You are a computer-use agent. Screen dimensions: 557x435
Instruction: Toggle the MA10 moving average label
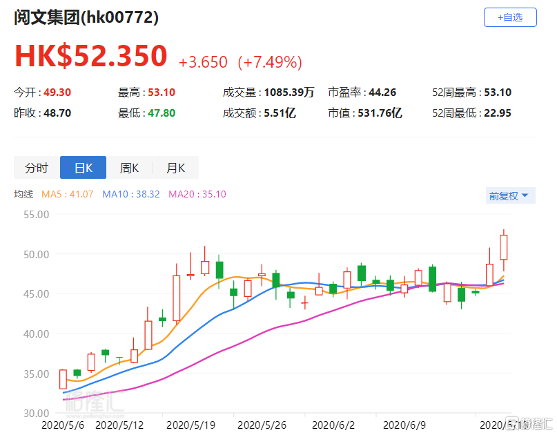(131, 195)
